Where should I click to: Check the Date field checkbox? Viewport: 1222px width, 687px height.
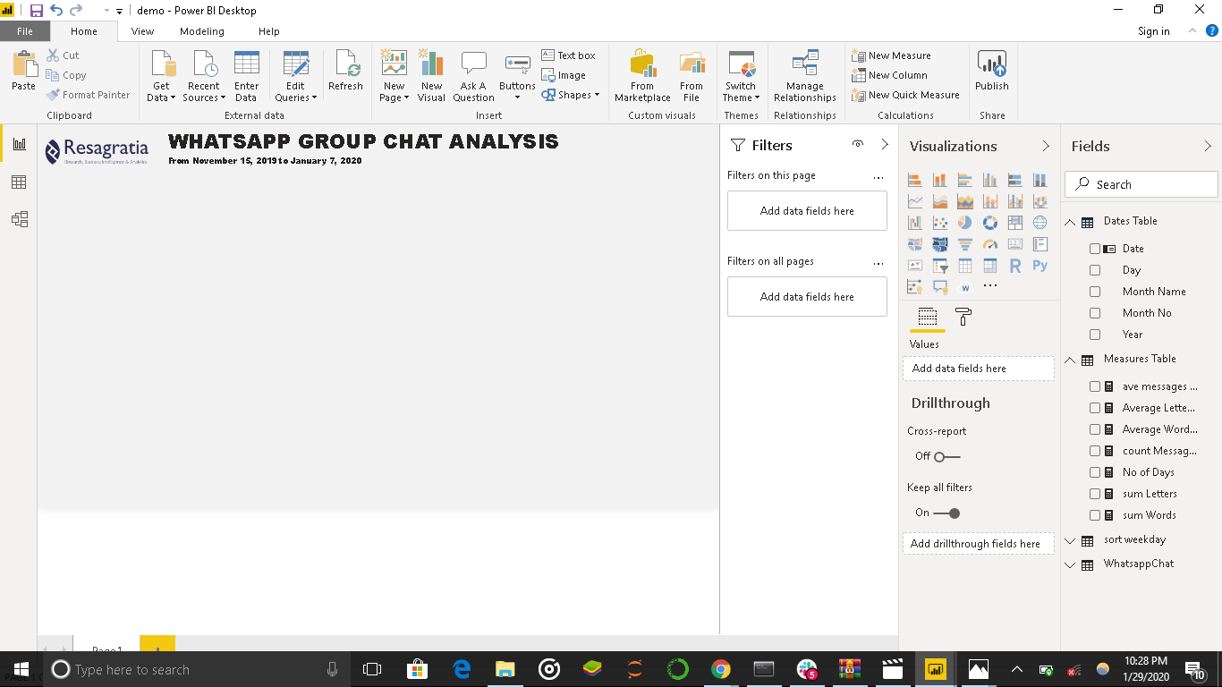click(1095, 248)
